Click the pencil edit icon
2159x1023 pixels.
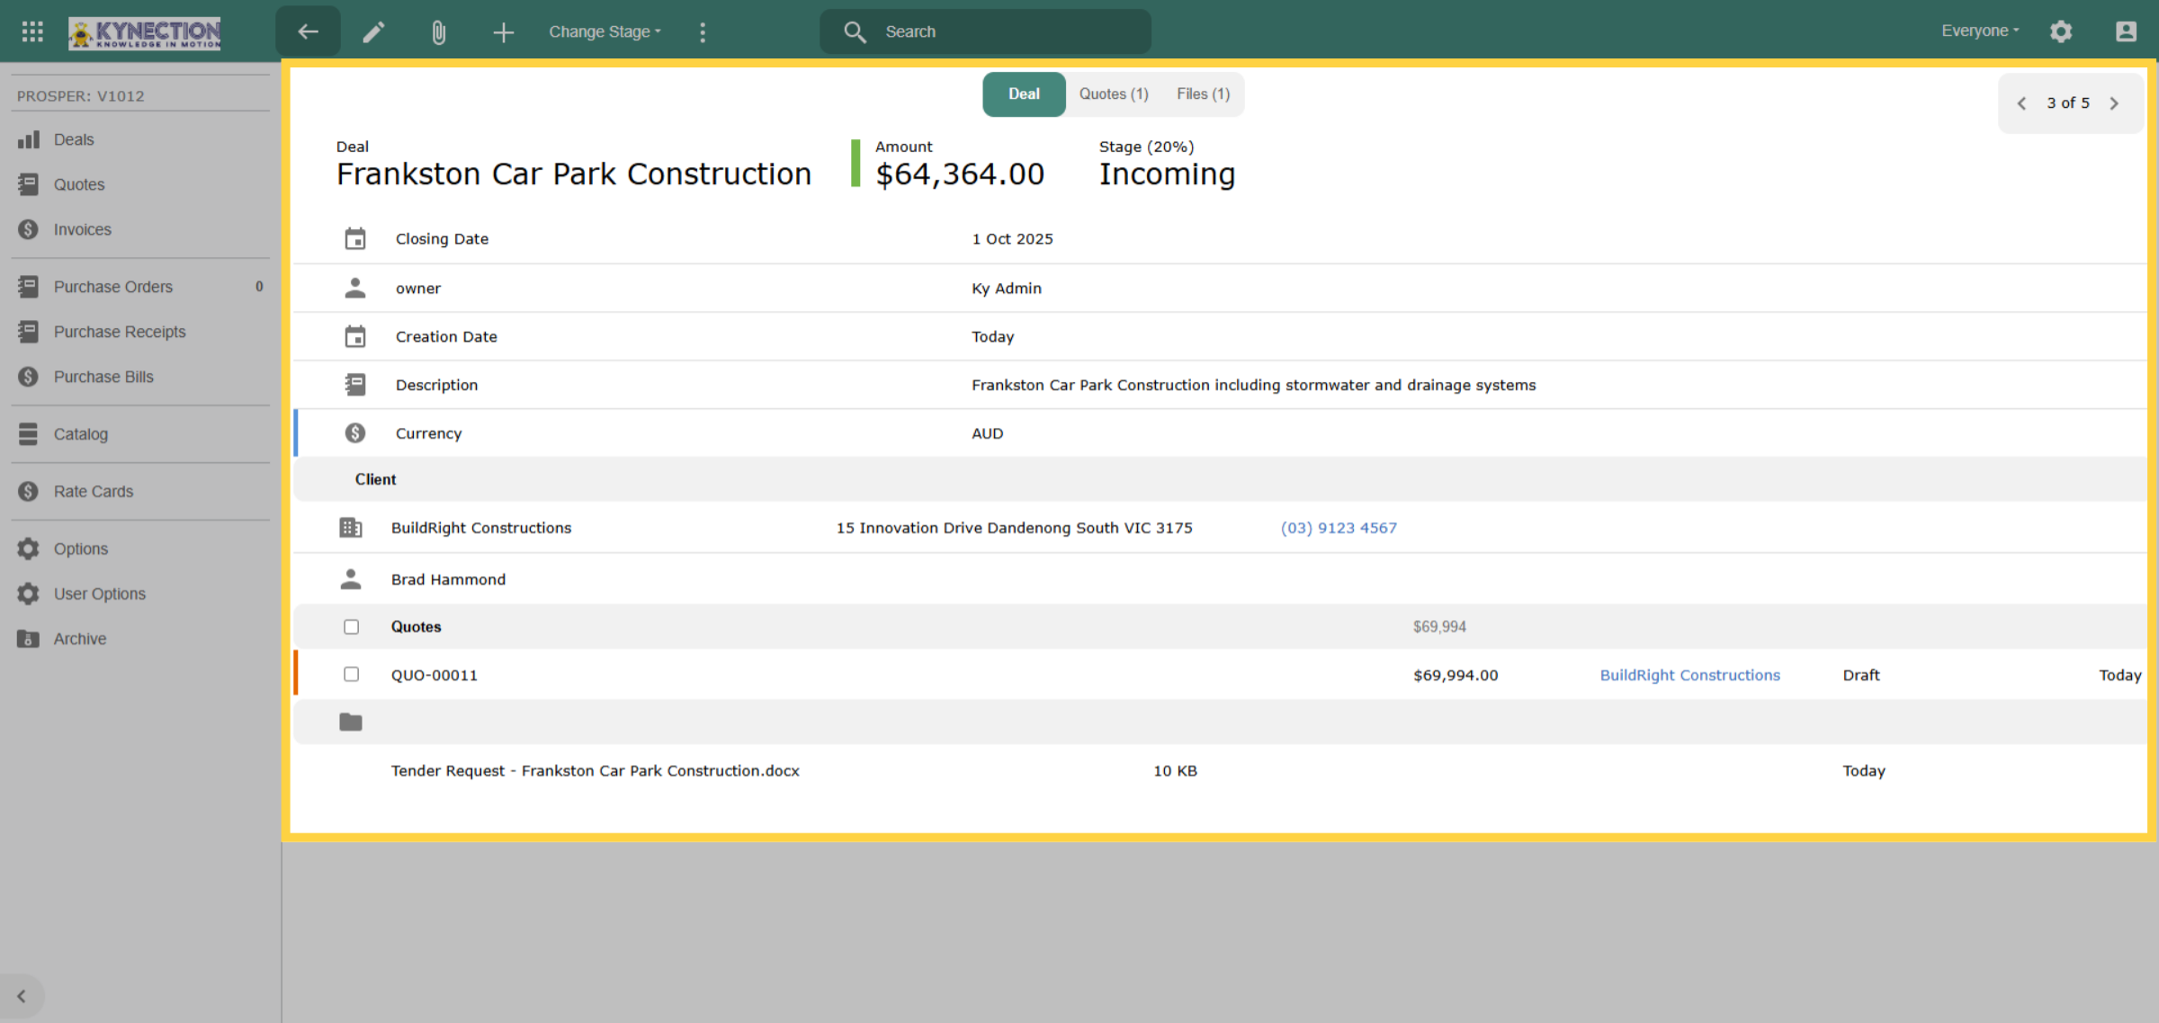pyautogui.click(x=374, y=31)
